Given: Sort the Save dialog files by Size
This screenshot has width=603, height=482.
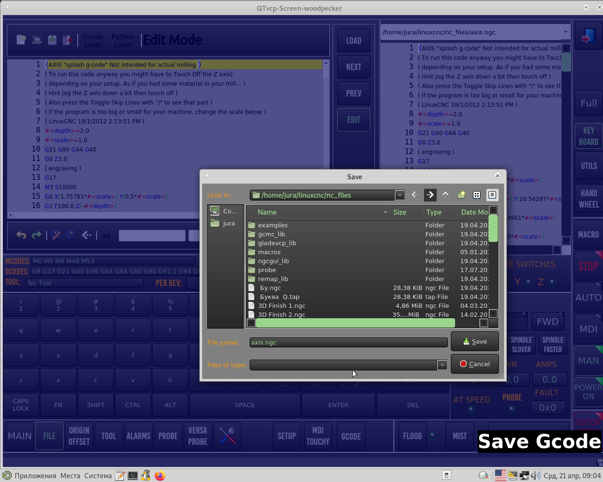Looking at the screenshot, I should [406, 212].
